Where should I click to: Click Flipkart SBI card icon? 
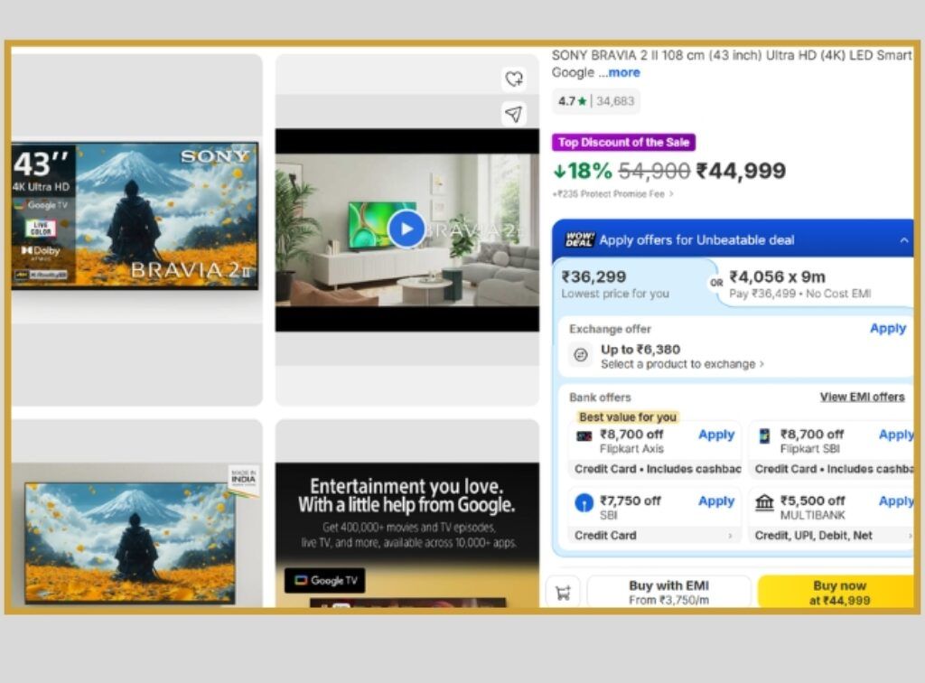pyautogui.click(x=764, y=435)
